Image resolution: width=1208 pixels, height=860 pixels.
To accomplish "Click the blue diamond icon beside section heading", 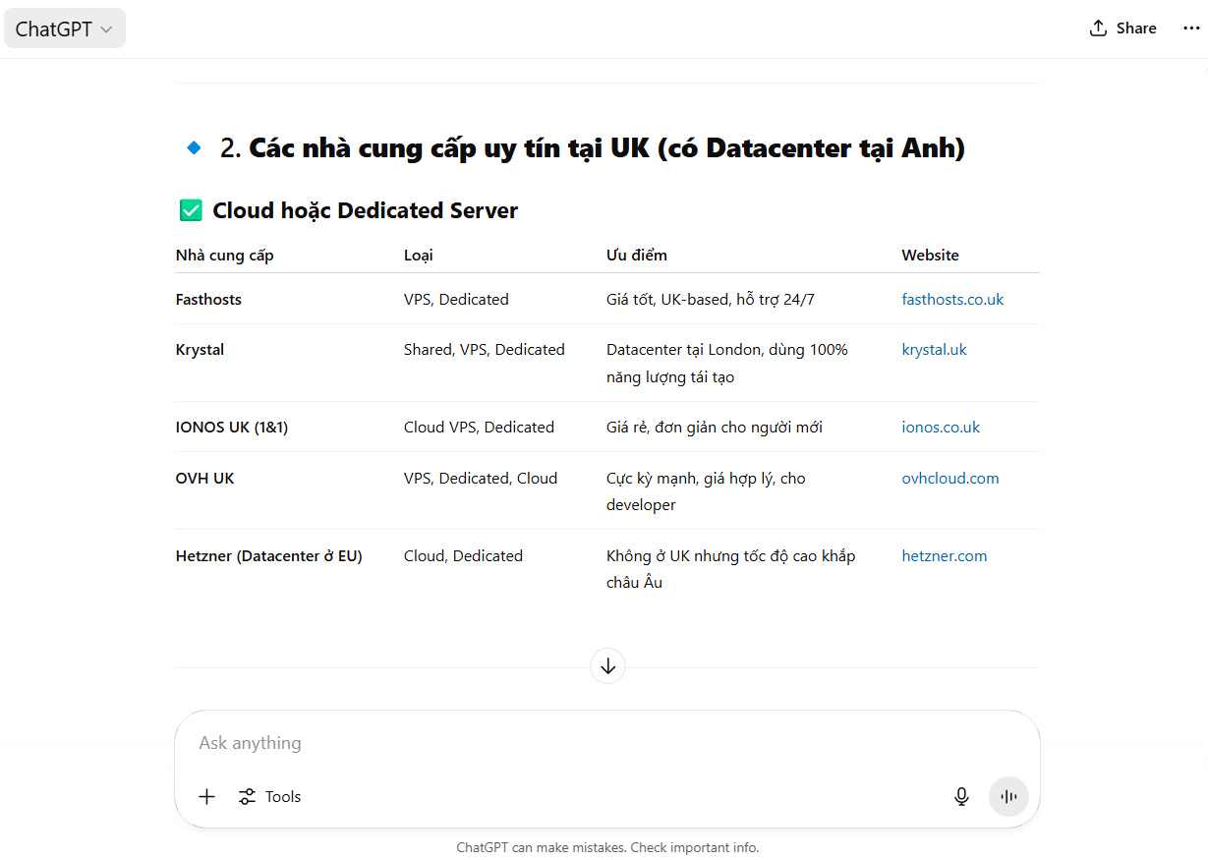I will point(194,148).
